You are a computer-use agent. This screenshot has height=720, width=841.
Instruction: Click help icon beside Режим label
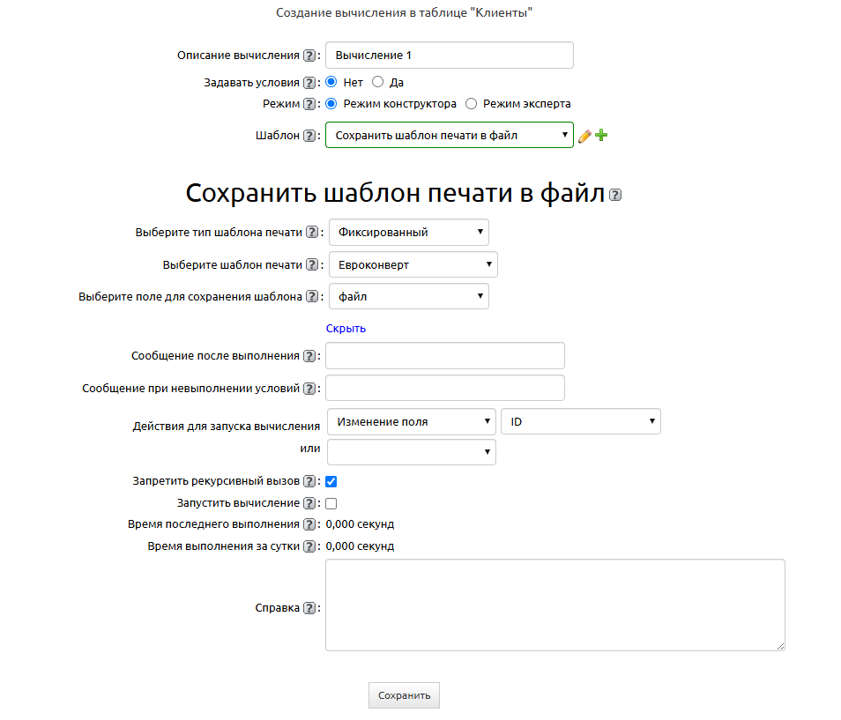[x=309, y=104]
